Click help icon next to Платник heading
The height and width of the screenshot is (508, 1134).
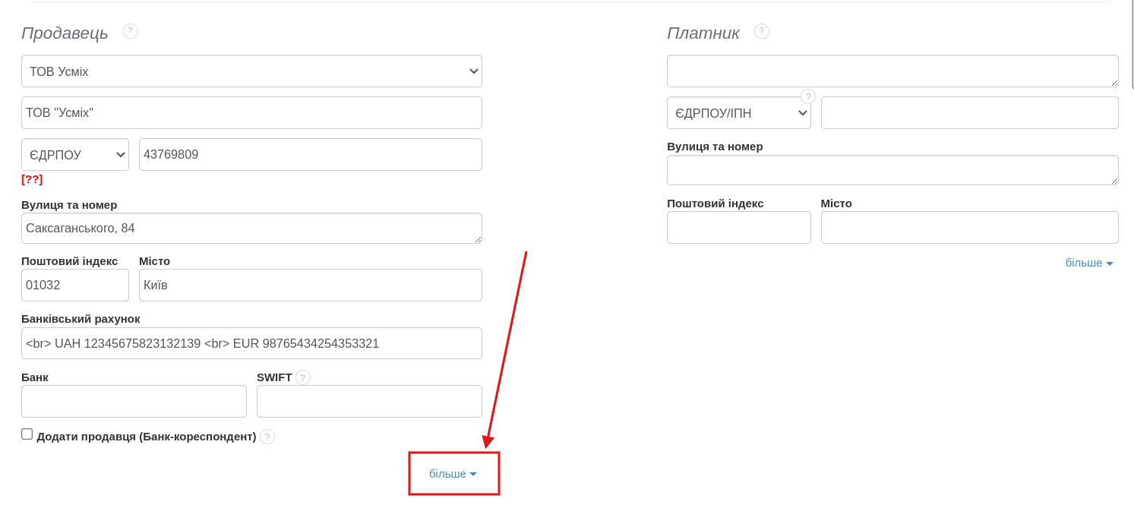coord(762,31)
